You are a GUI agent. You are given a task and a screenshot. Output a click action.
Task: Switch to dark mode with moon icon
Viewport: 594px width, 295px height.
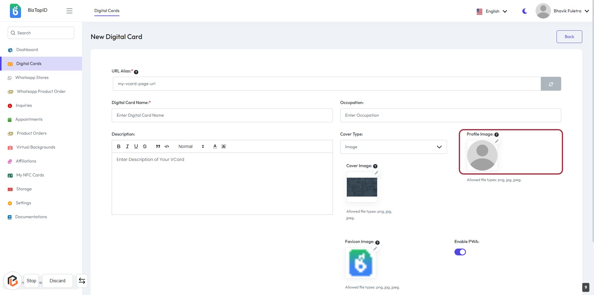(x=525, y=11)
